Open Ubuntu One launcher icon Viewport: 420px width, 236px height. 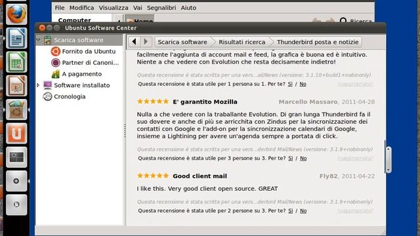[x=16, y=133]
